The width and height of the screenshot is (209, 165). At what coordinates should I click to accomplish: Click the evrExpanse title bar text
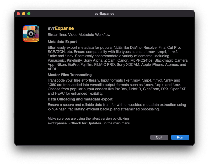104,14
